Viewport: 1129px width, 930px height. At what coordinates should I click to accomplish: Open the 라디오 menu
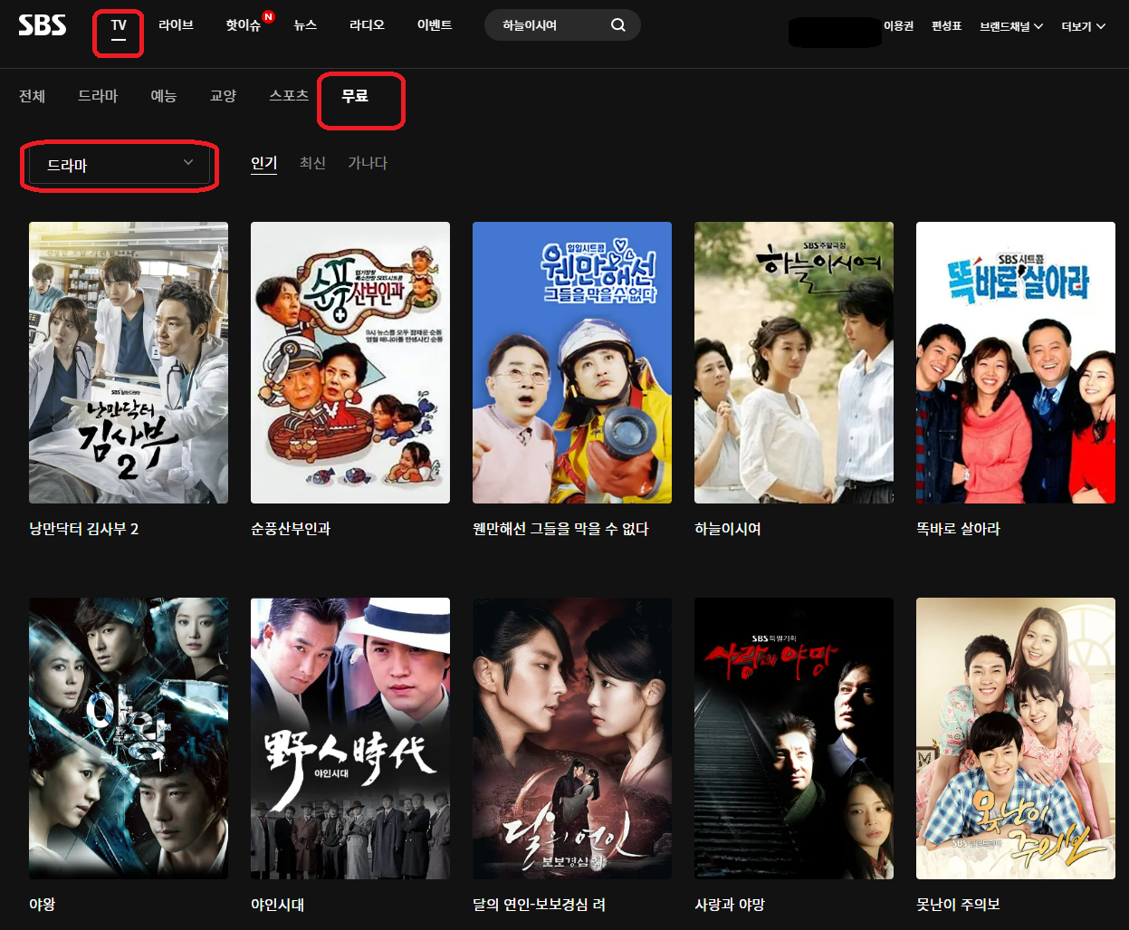pos(367,25)
